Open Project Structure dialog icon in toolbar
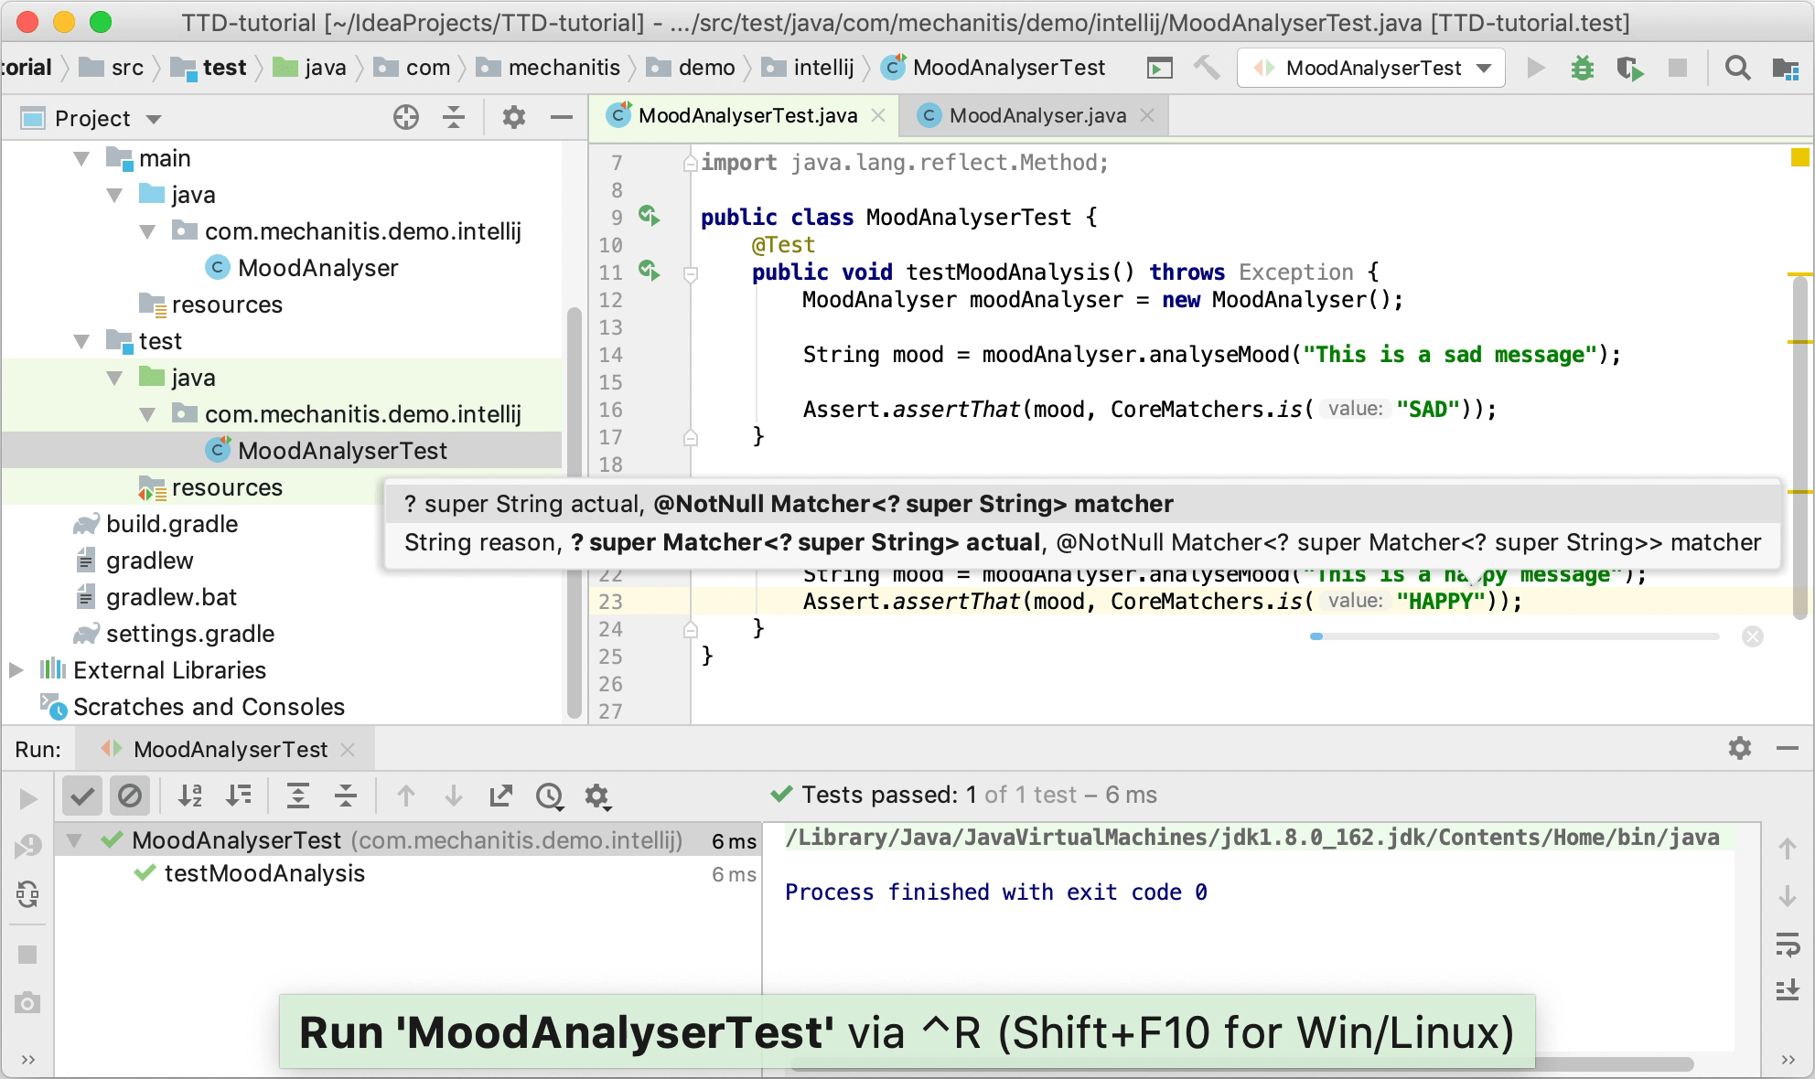The height and width of the screenshot is (1079, 1815). click(x=1786, y=68)
